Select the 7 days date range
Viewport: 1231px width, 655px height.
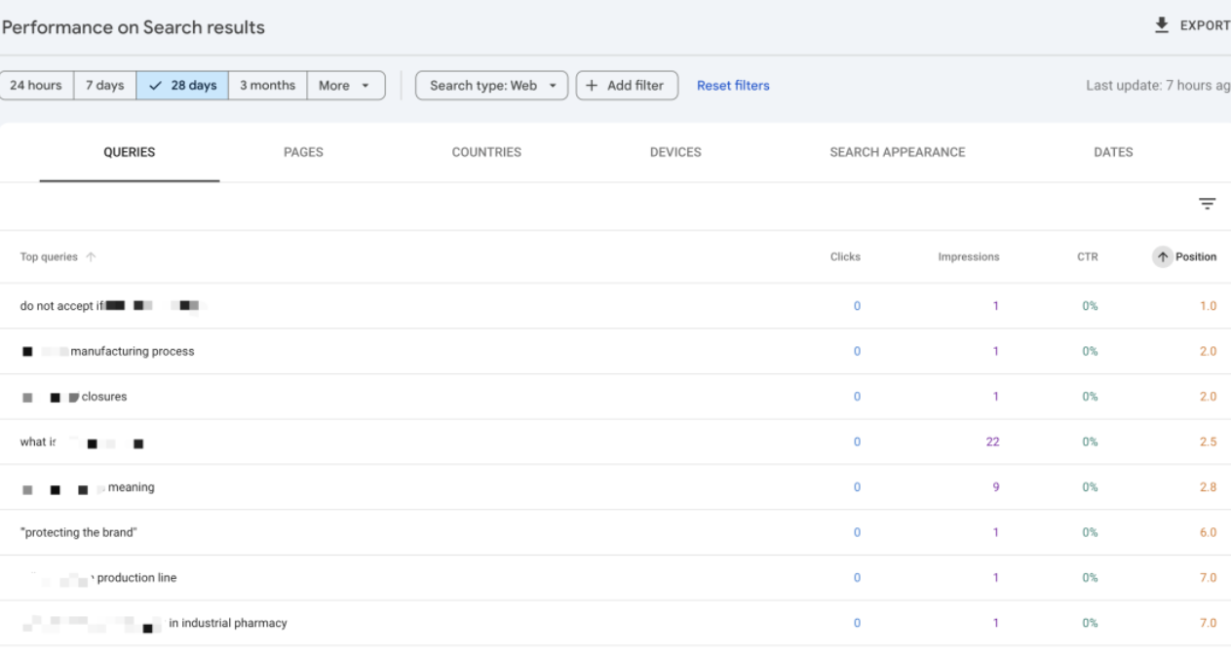(104, 86)
